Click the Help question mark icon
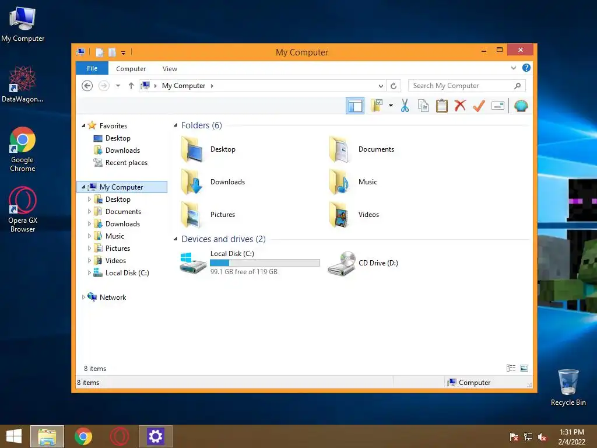597x448 pixels. click(x=526, y=68)
